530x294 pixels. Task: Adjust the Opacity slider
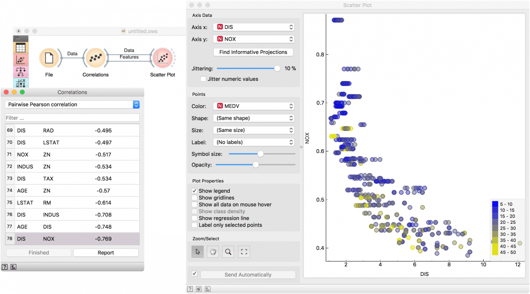pos(255,164)
